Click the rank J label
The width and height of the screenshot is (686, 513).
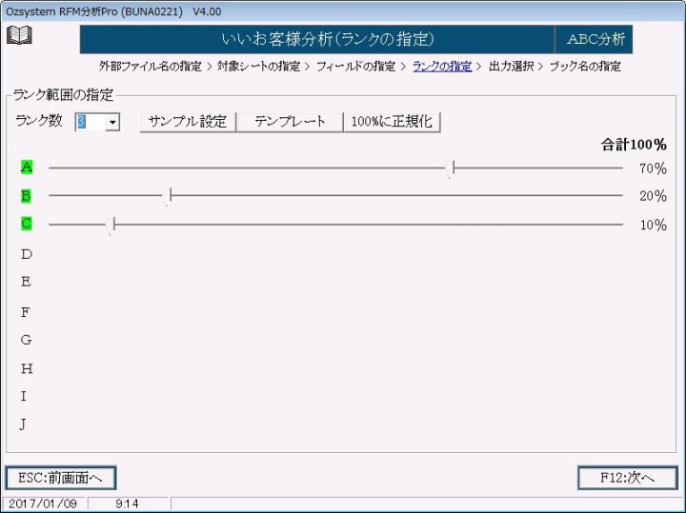click(23, 424)
